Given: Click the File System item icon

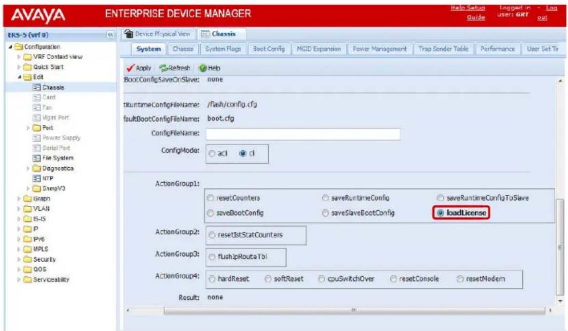Looking at the screenshot, I should pyautogui.click(x=36, y=158).
